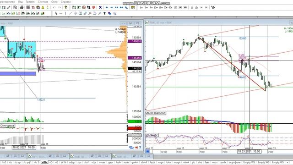This screenshot has width=293, height=165.
Task: Switch to the sbrf workspace tab
Action: (x=87, y=162)
